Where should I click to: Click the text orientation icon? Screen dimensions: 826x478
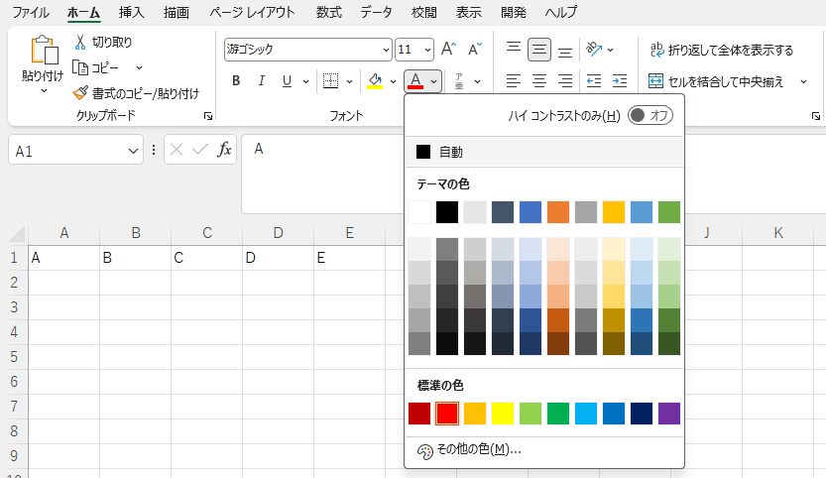(x=594, y=49)
